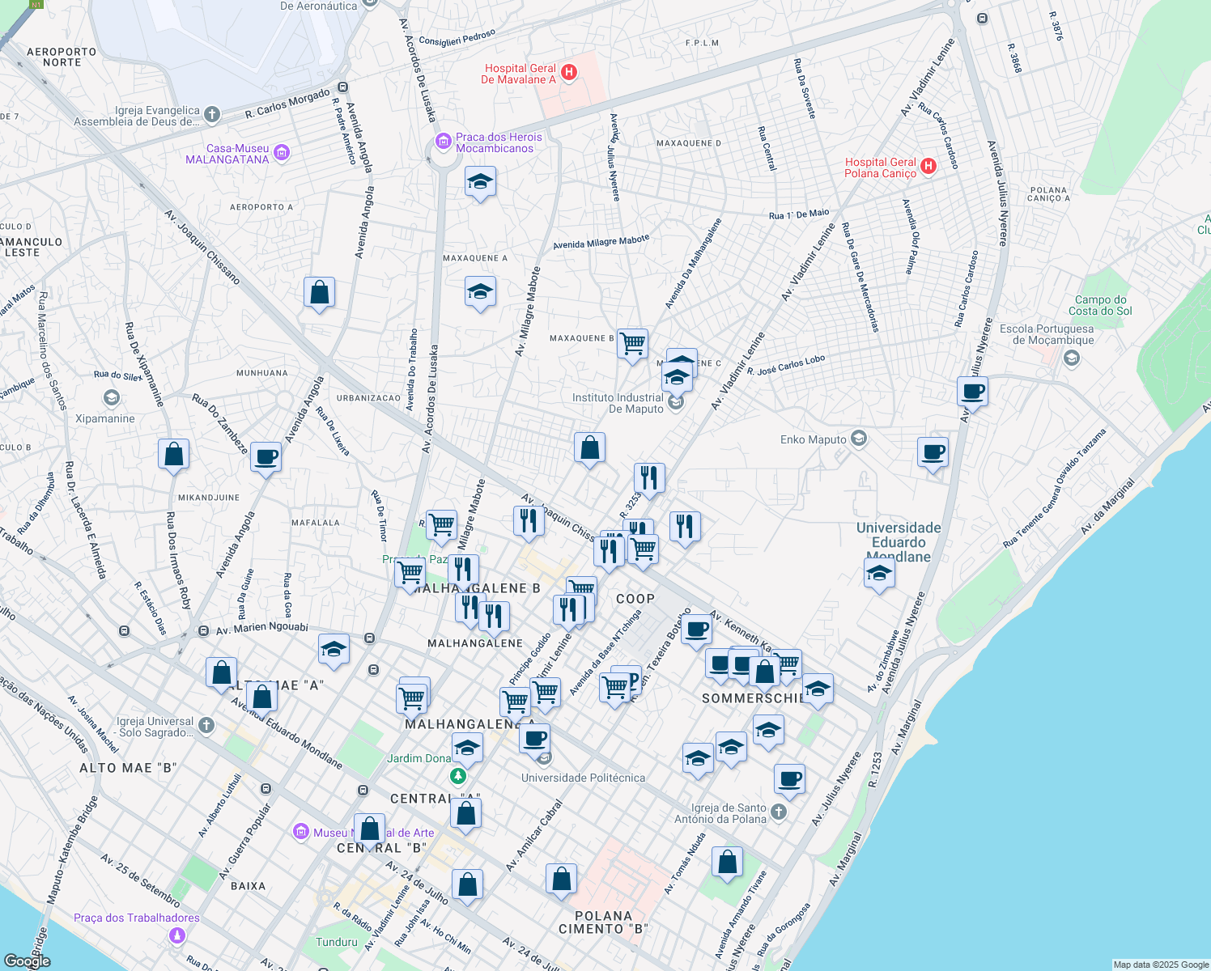Open the coffee marker beside the COOP label

click(696, 630)
